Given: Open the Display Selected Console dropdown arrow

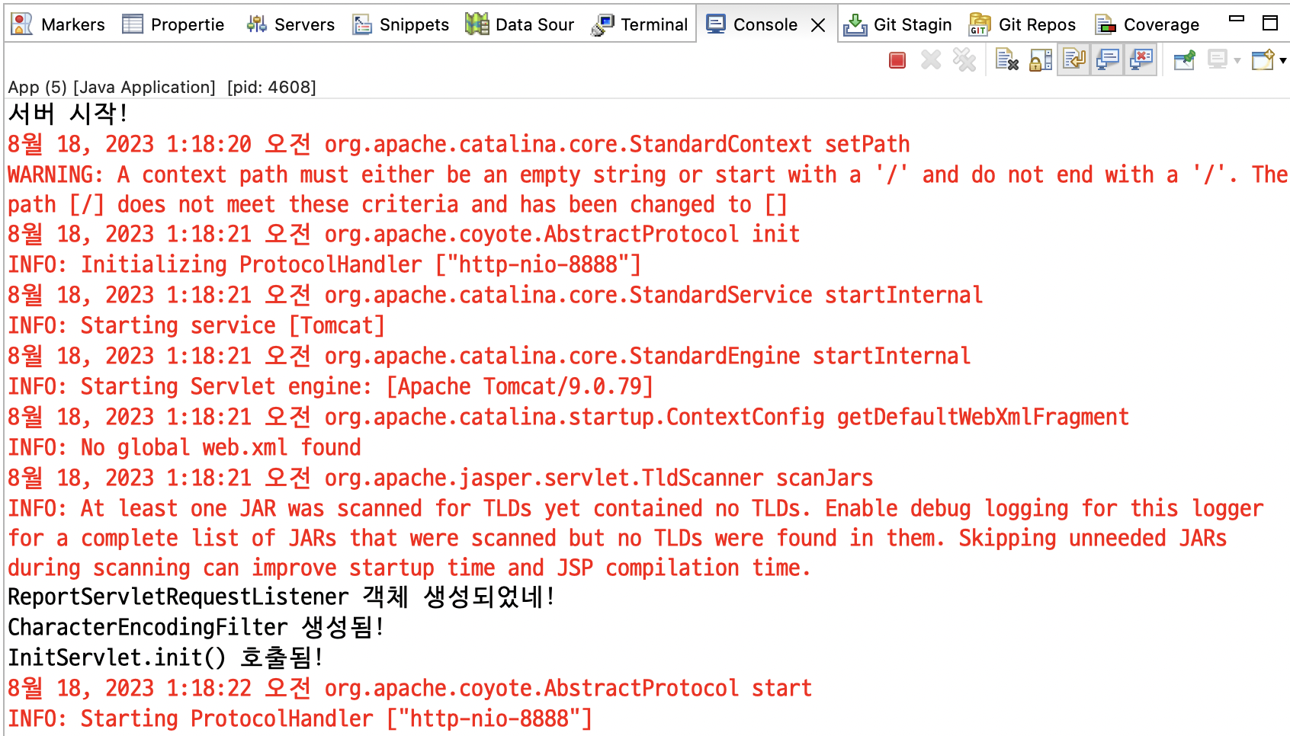Looking at the screenshot, I should coord(1237,61).
